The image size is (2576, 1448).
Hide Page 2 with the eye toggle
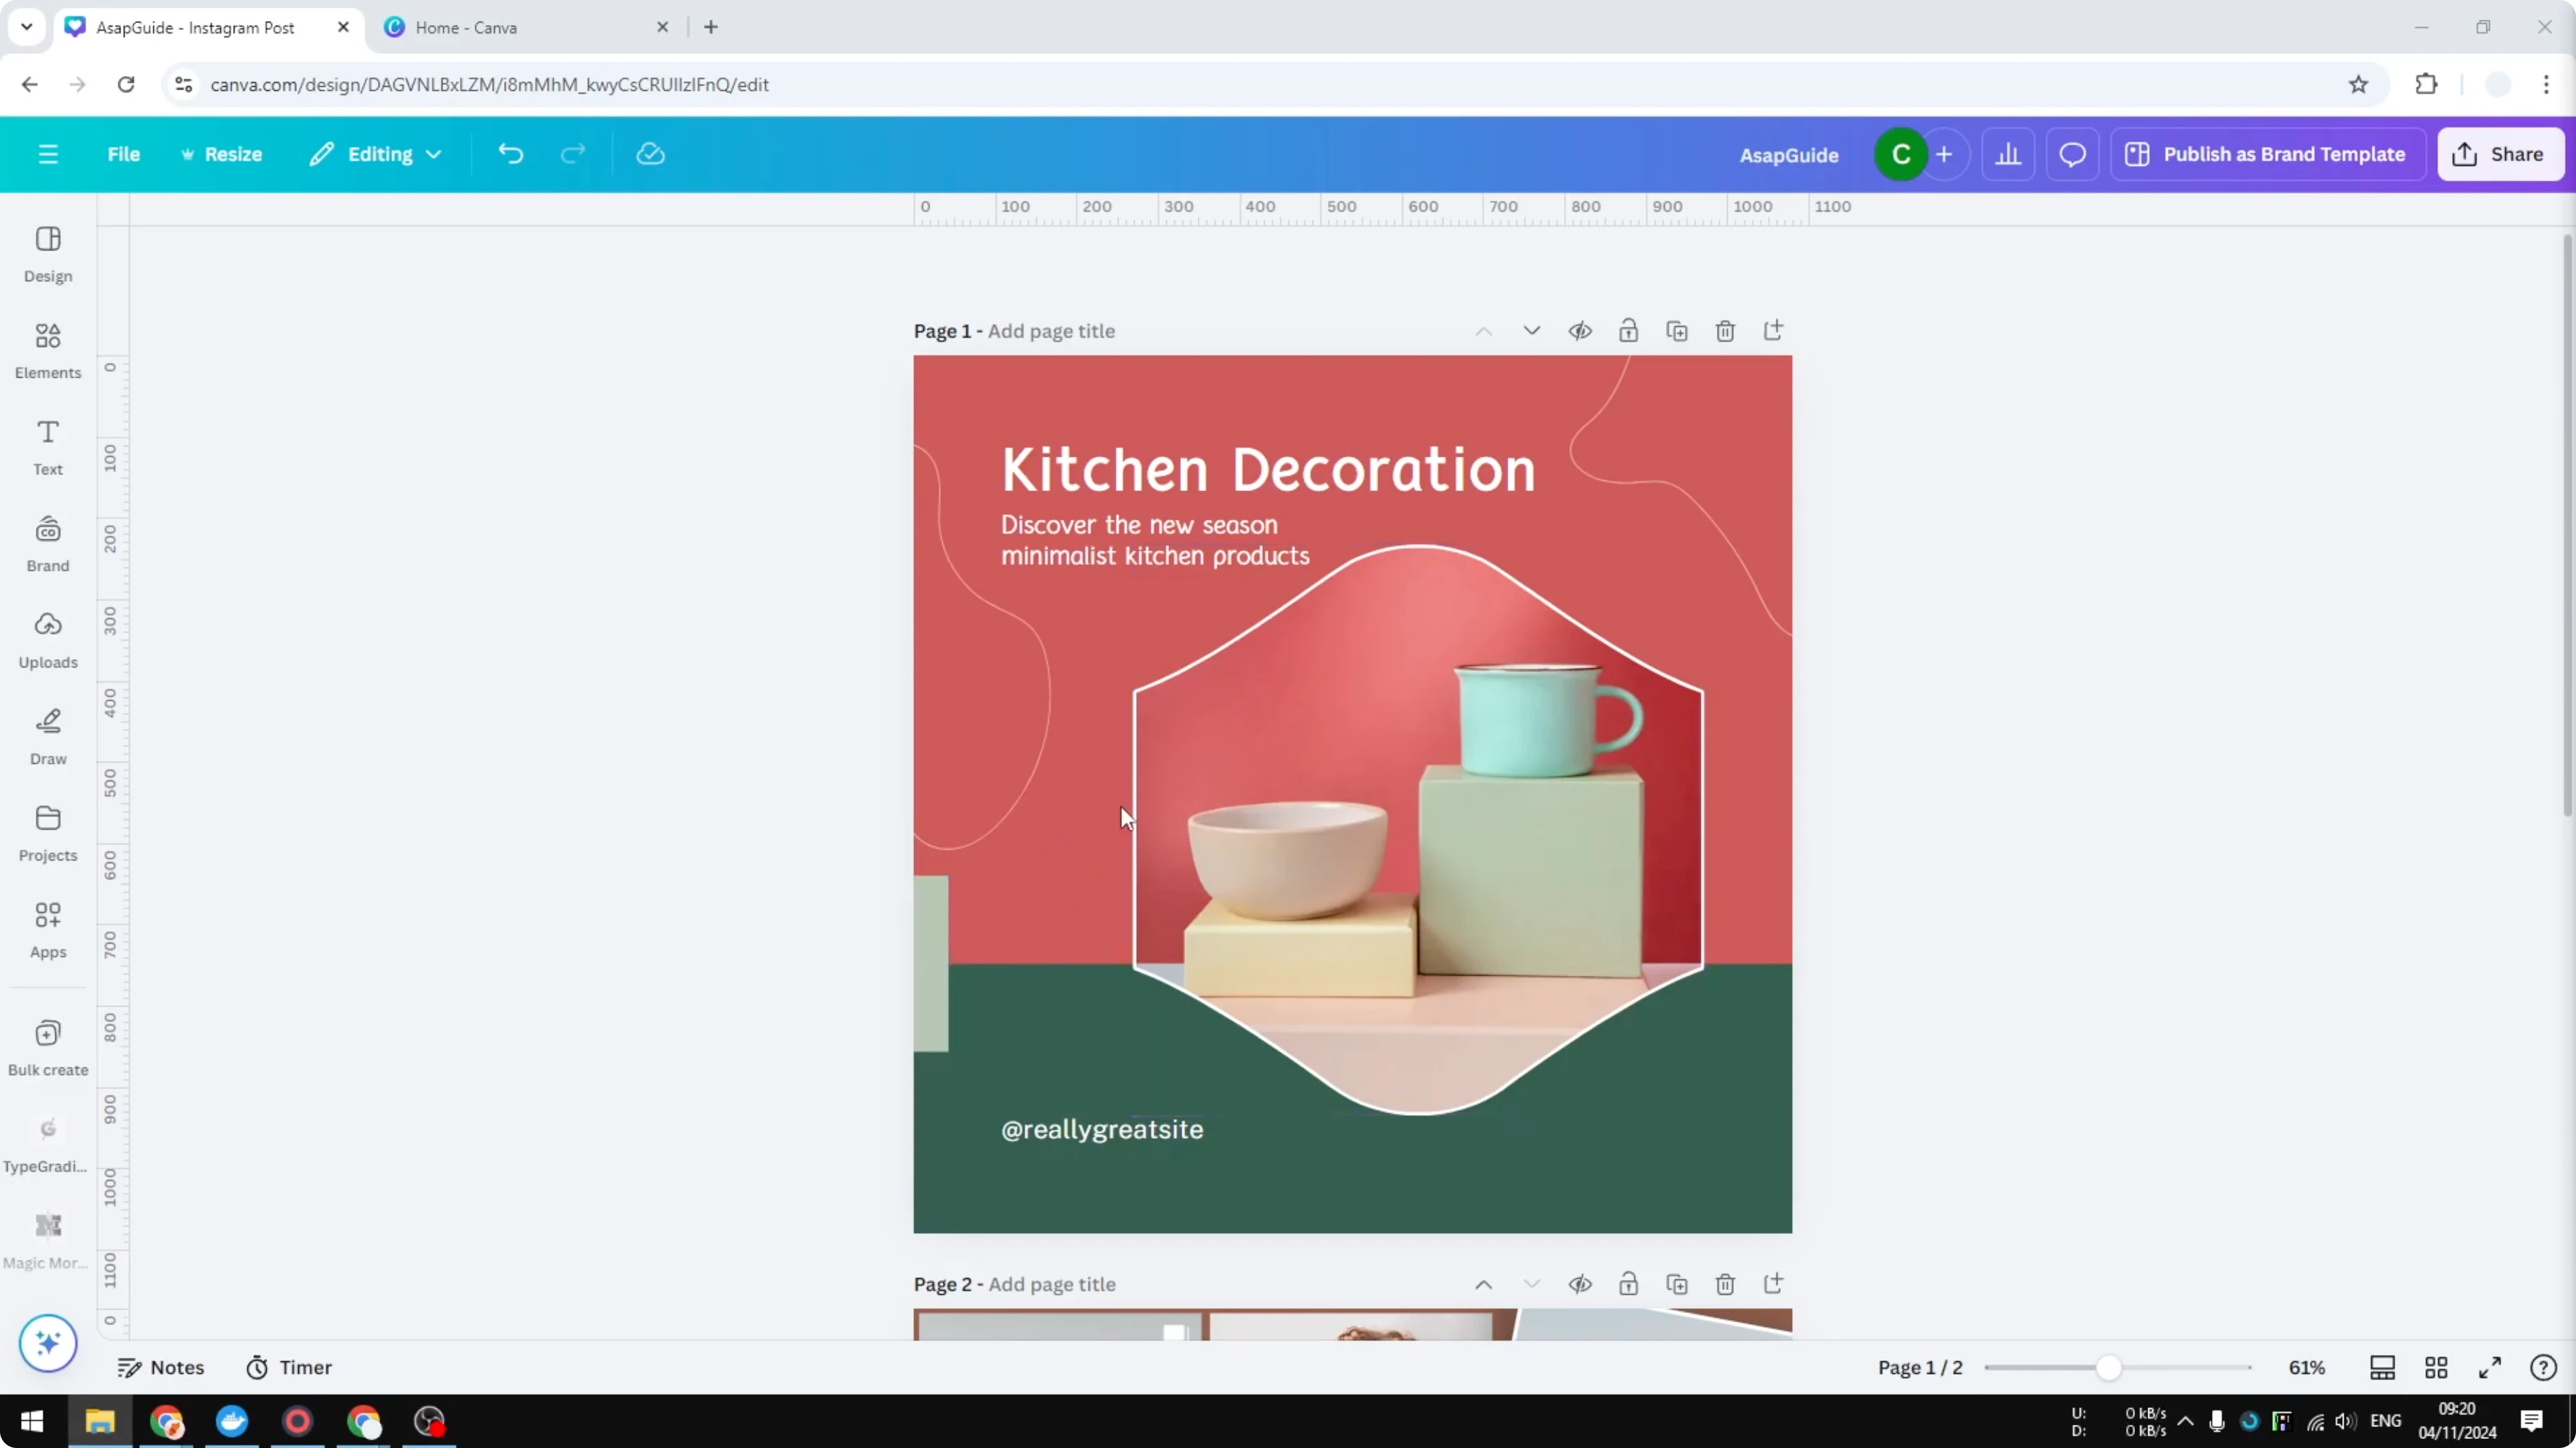1580,1284
